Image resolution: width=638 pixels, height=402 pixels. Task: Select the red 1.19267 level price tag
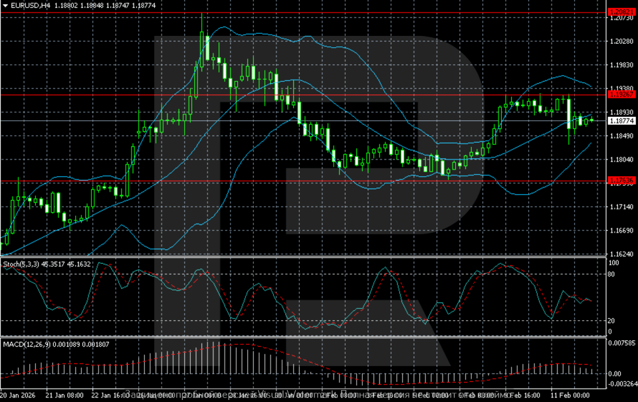pyautogui.click(x=622, y=95)
